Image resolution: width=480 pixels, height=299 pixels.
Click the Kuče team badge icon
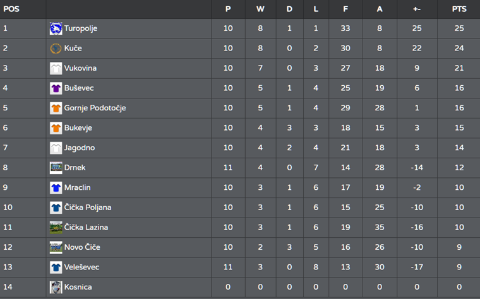(56, 49)
